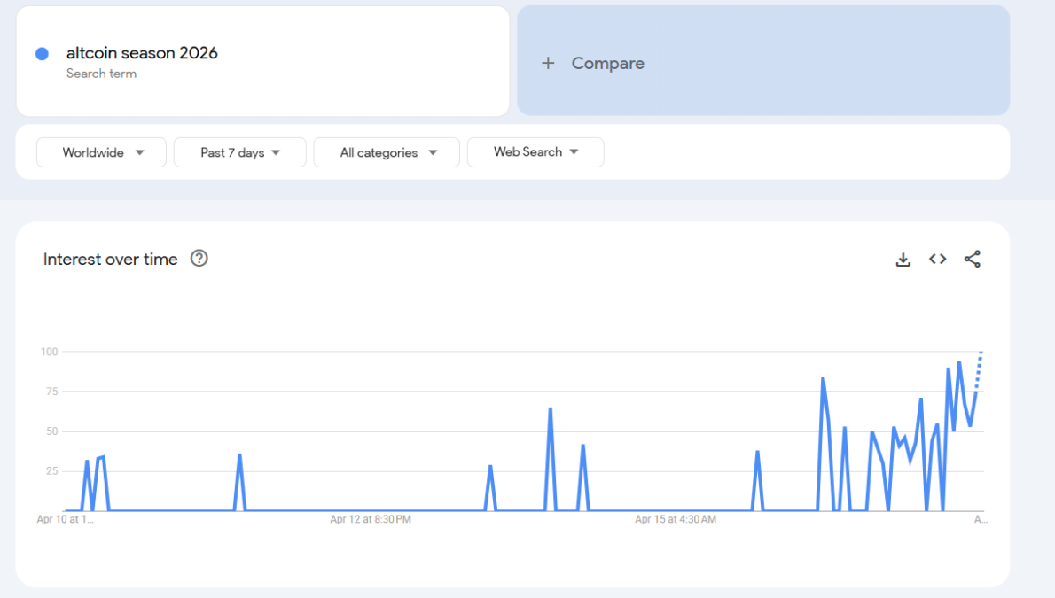The image size is (1055, 598).
Task: Click the download arrow icon on the chart panel
Action: (x=903, y=259)
